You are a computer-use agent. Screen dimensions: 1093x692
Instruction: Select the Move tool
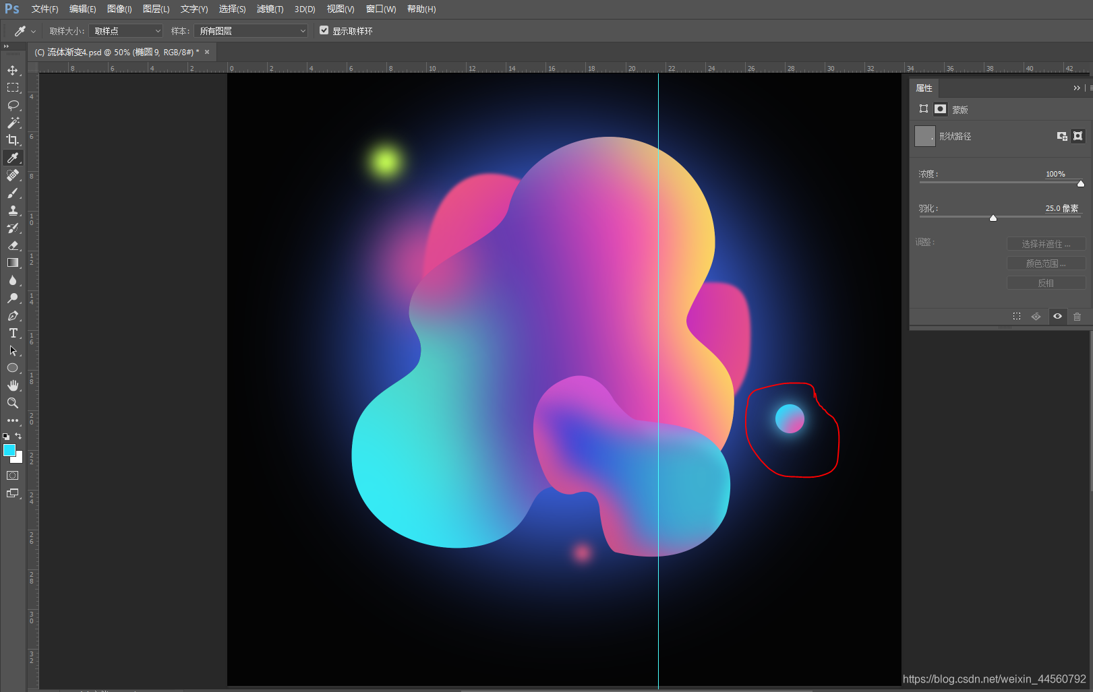click(13, 70)
